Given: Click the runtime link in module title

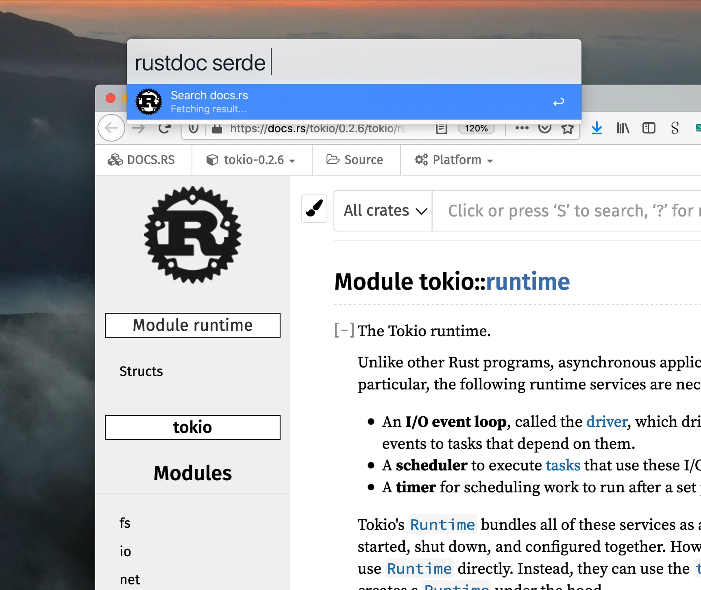Looking at the screenshot, I should (x=528, y=282).
